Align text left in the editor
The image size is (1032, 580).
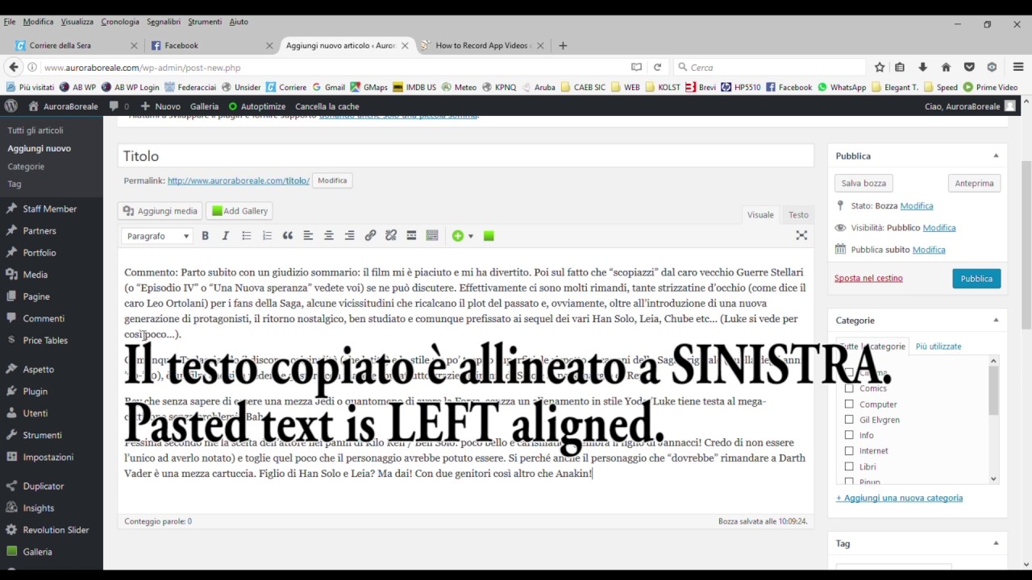coord(308,236)
